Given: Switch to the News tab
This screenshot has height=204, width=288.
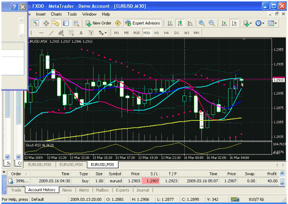Looking at the screenshot, I should [x=67, y=190].
